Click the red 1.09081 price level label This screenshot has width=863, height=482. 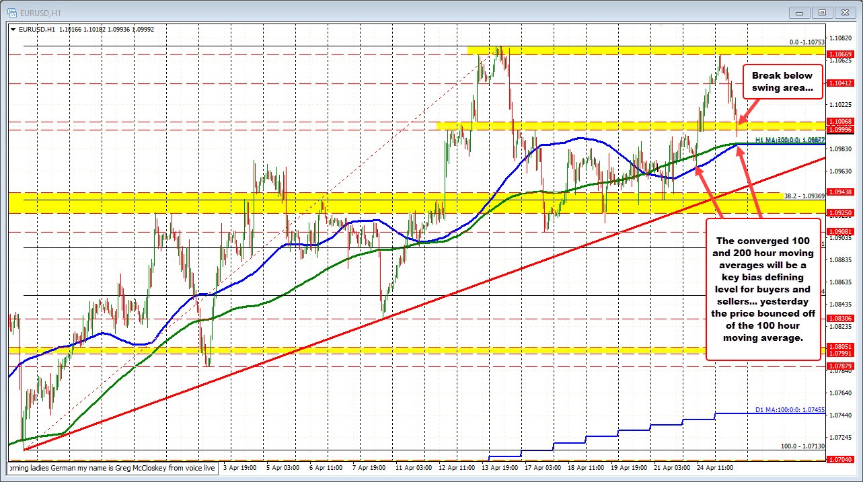tap(841, 231)
